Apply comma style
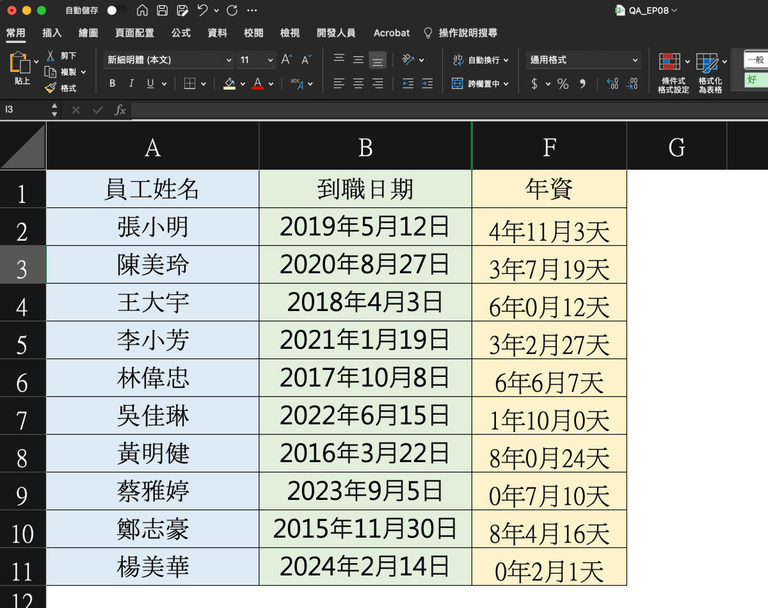The image size is (768, 608). [582, 84]
